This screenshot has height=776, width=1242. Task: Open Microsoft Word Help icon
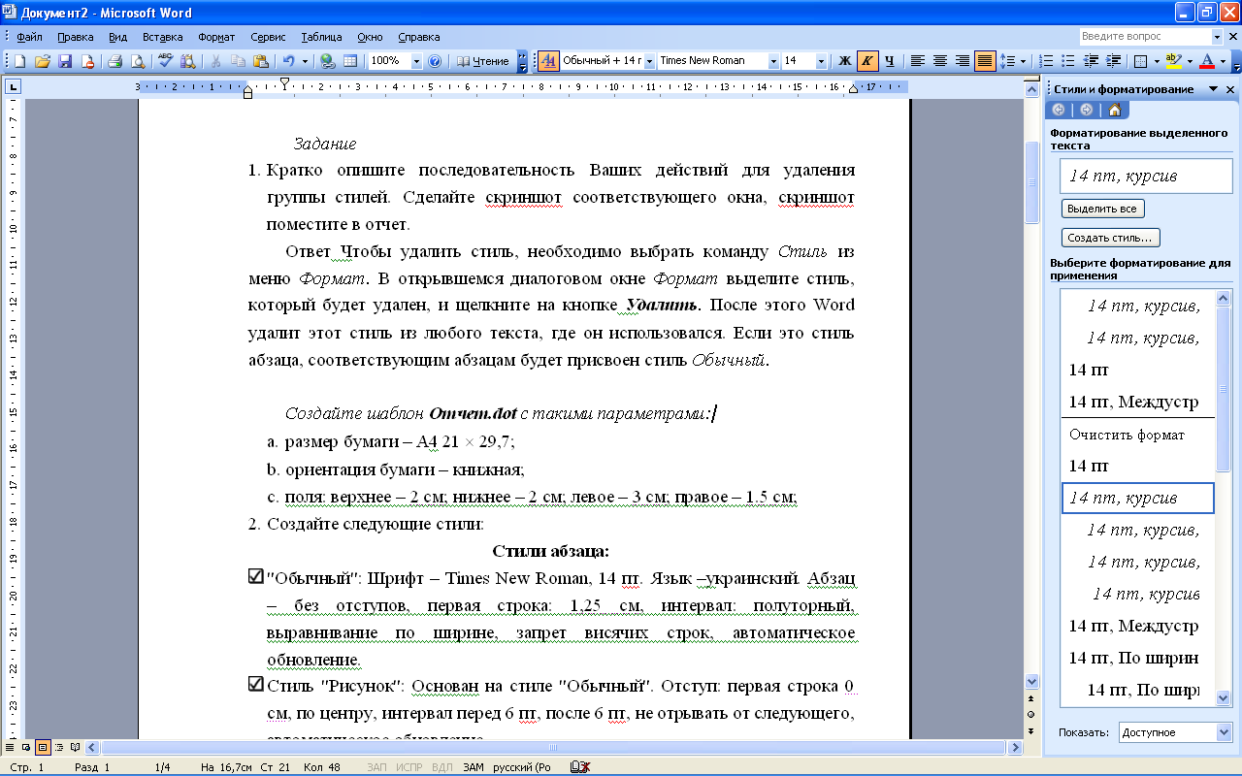point(435,61)
